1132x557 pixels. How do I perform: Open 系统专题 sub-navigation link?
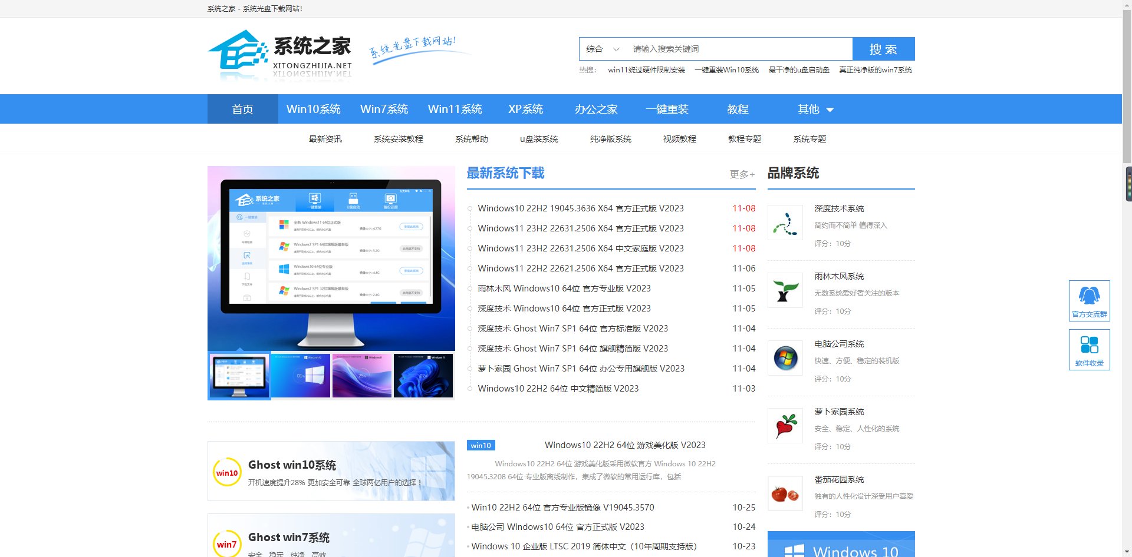pos(809,139)
